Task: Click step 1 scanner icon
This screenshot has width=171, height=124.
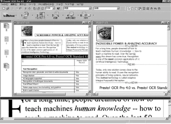Action: click(x=26, y=15)
